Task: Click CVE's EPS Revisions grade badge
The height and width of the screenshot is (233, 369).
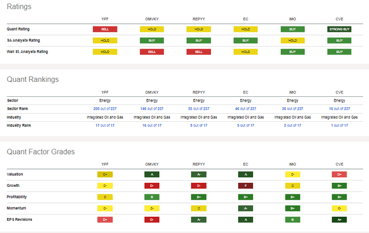Action: coord(340,220)
